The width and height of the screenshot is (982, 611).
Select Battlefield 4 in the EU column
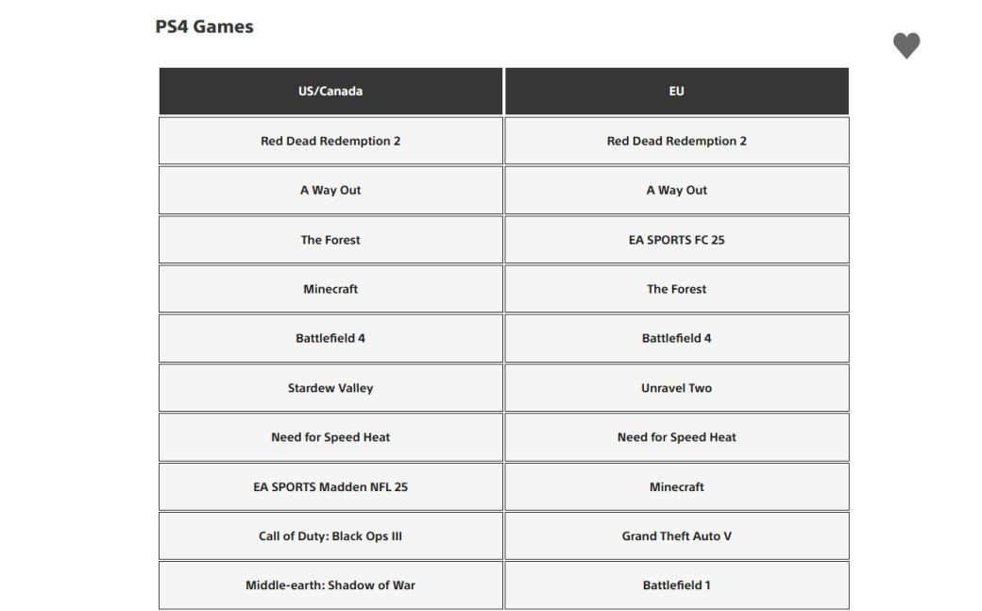pos(676,338)
